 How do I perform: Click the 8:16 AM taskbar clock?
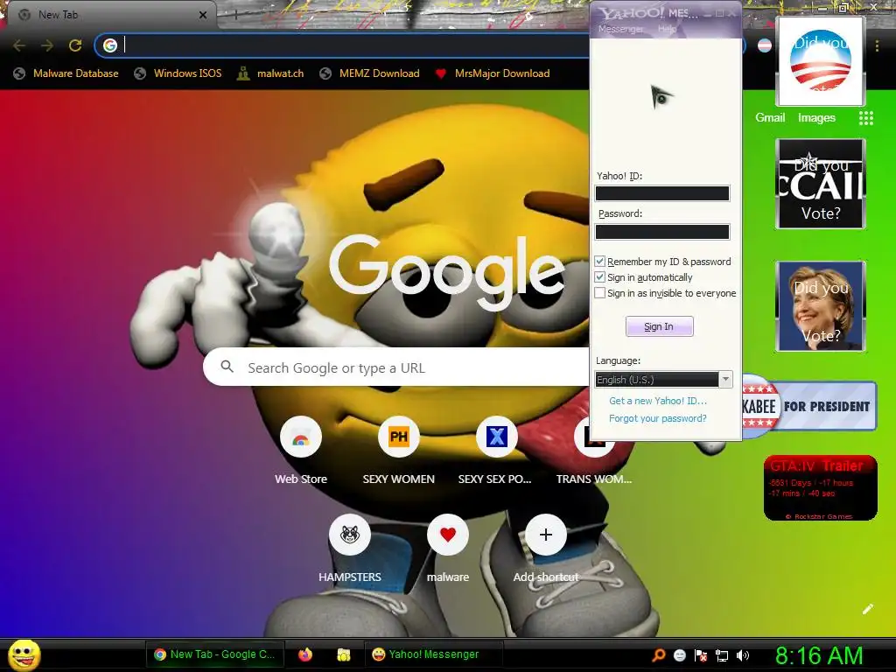tap(819, 655)
